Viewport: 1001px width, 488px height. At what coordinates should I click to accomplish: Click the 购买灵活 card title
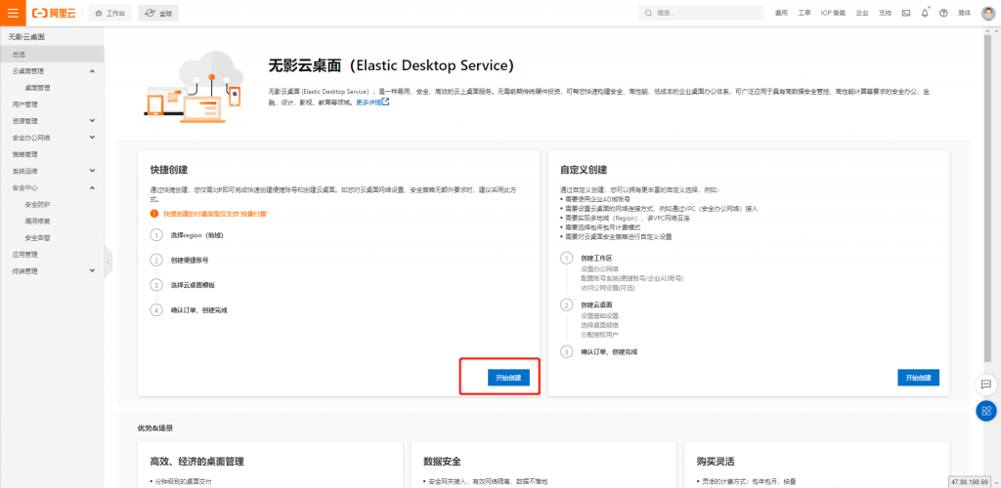coord(715,462)
